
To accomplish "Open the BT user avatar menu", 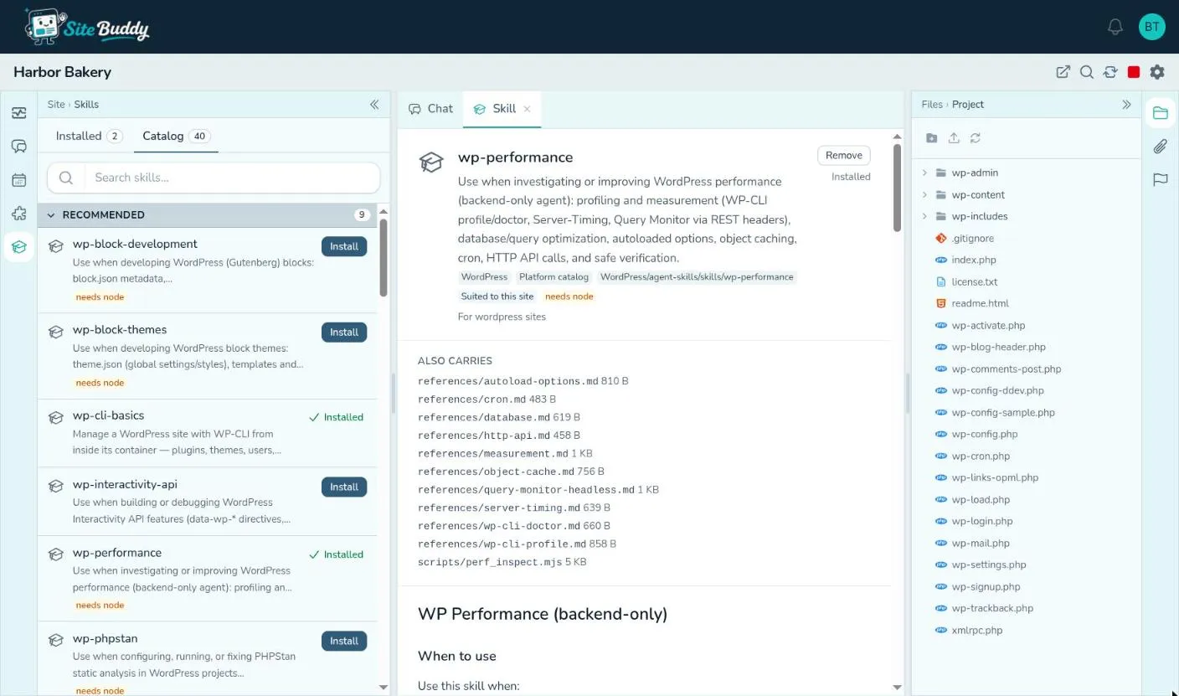I will click(x=1152, y=27).
